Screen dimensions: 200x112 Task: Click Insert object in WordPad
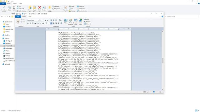[x=81, y=21]
